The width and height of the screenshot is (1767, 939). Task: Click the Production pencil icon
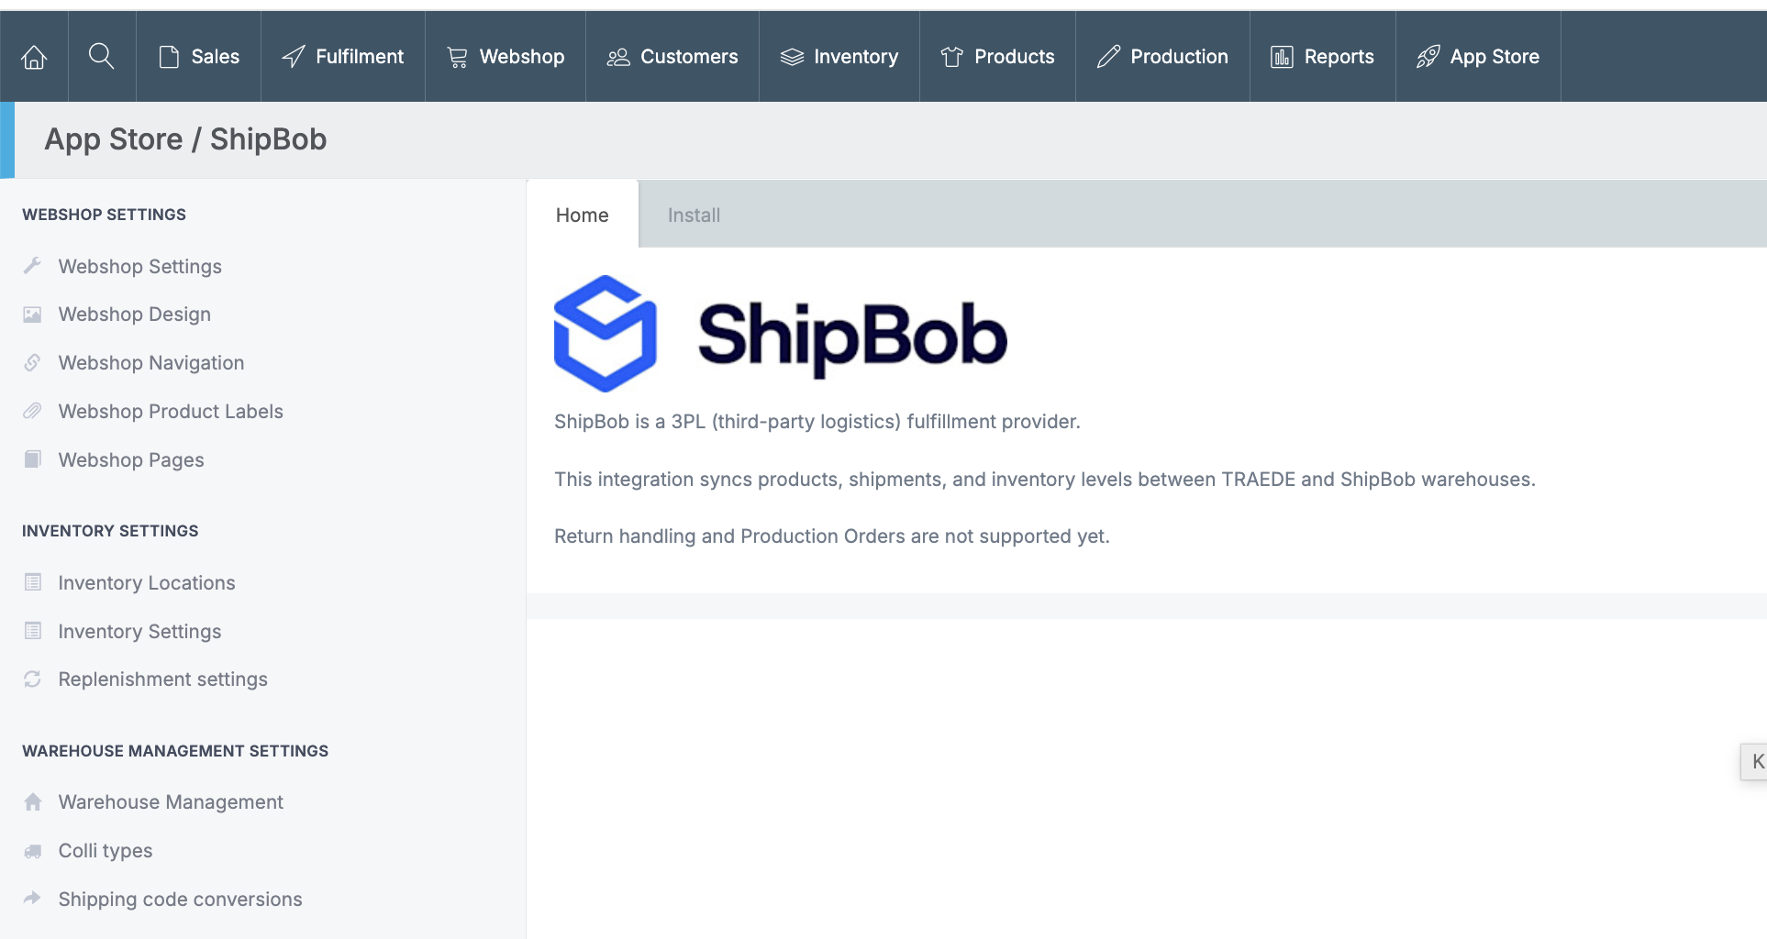tap(1108, 57)
